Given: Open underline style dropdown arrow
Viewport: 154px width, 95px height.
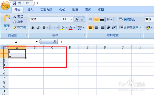Looking at the screenshot, I should coord(48,28).
